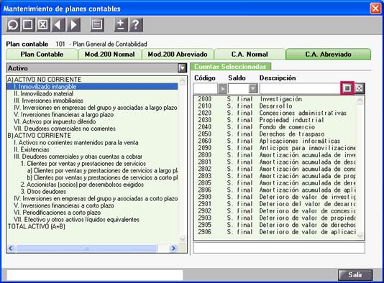Open help with the question mark icon
This screenshot has height=283, width=384.
(x=136, y=24)
